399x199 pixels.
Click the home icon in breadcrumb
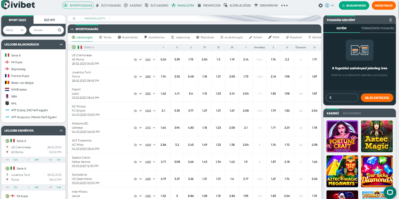pos(74,19)
